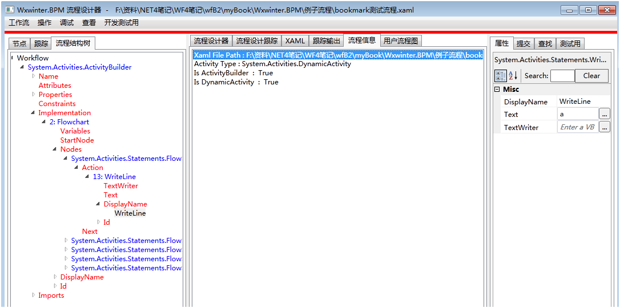The width and height of the screenshot is (620, 308).
Task: Click the TextWriter expression field
Action: click(x=577, y=127)
